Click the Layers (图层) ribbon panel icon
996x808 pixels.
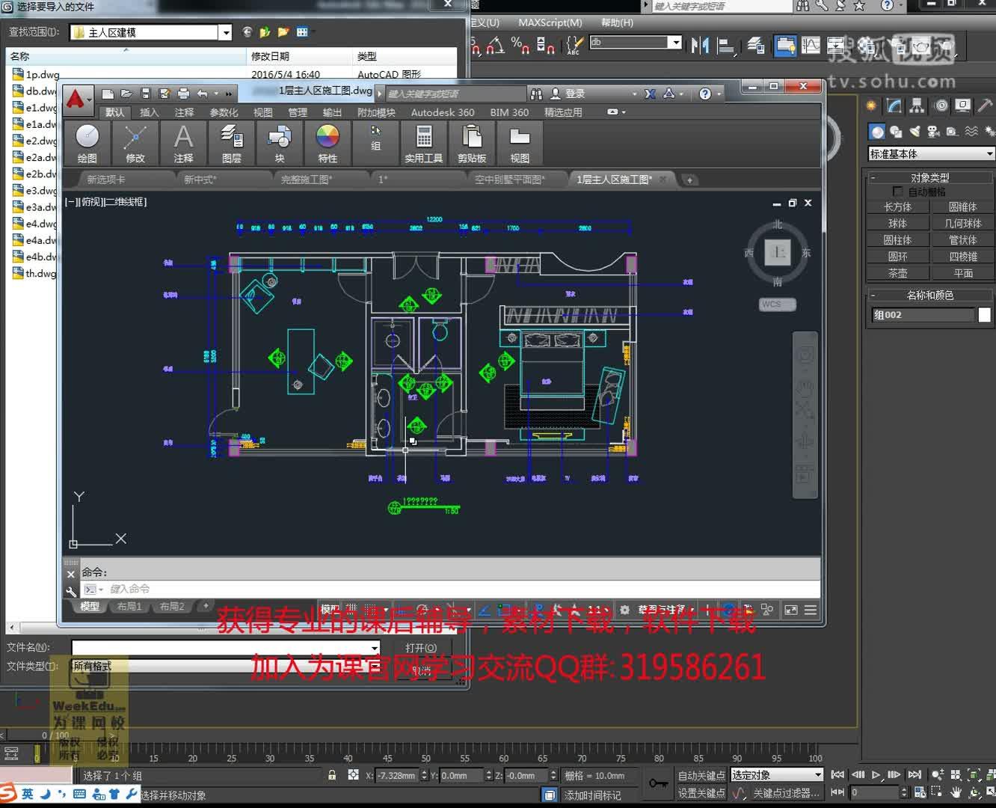click(231, 143)
